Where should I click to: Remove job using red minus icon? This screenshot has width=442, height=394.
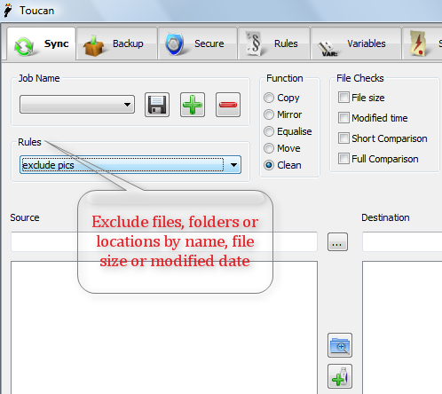228,105
